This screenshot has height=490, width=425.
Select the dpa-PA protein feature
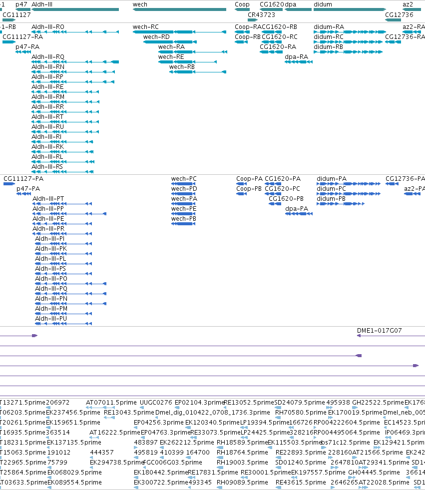(x=299, y=214)
